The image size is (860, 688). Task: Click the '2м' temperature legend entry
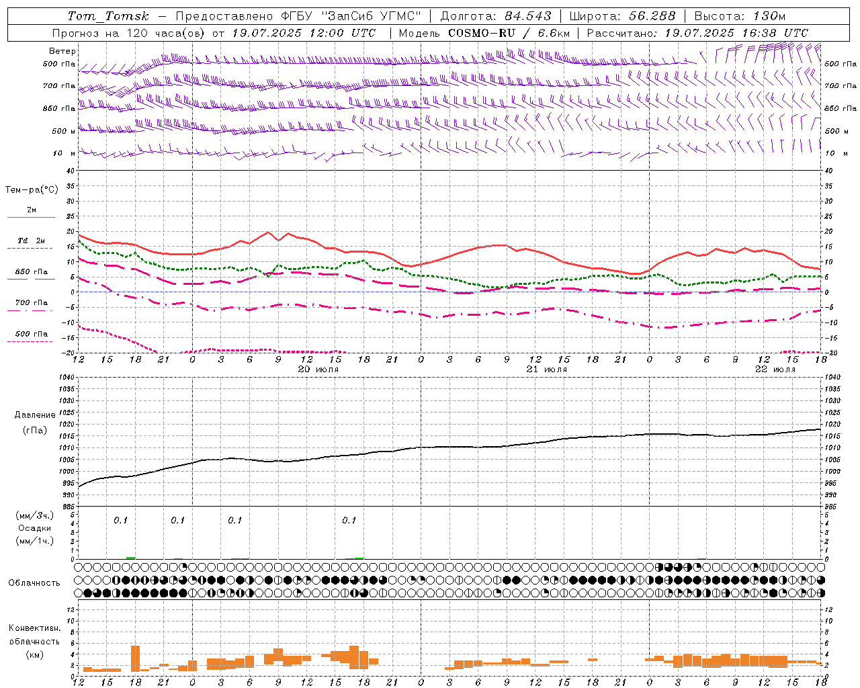click(x=32, y=210)
